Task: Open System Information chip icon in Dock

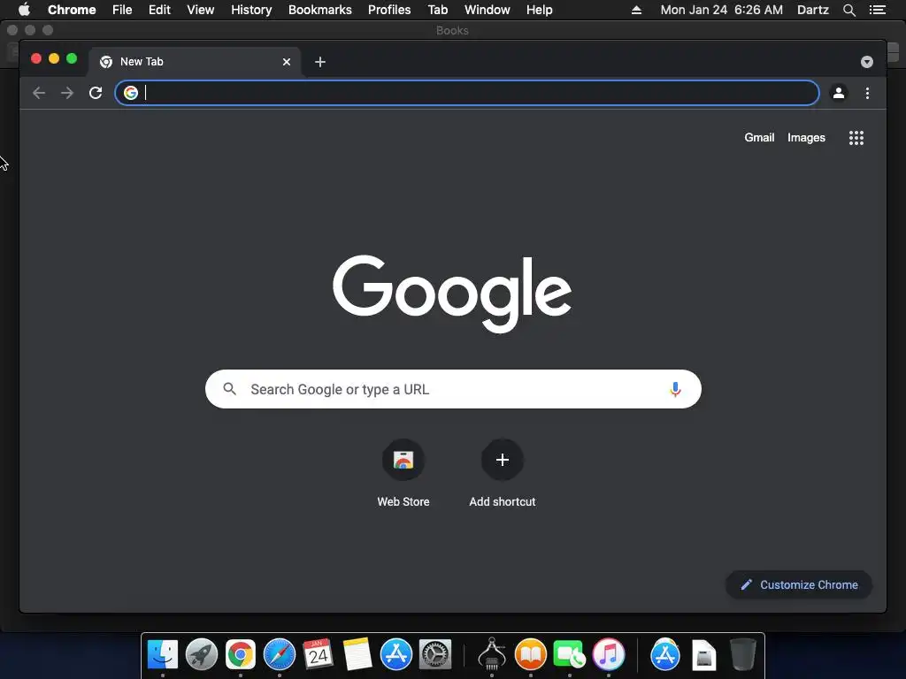Action: click(x=492, y=655)
